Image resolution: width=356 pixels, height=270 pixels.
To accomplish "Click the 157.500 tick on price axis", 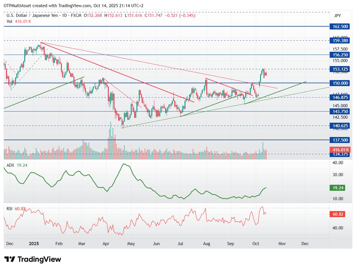I will coord(340,49).
